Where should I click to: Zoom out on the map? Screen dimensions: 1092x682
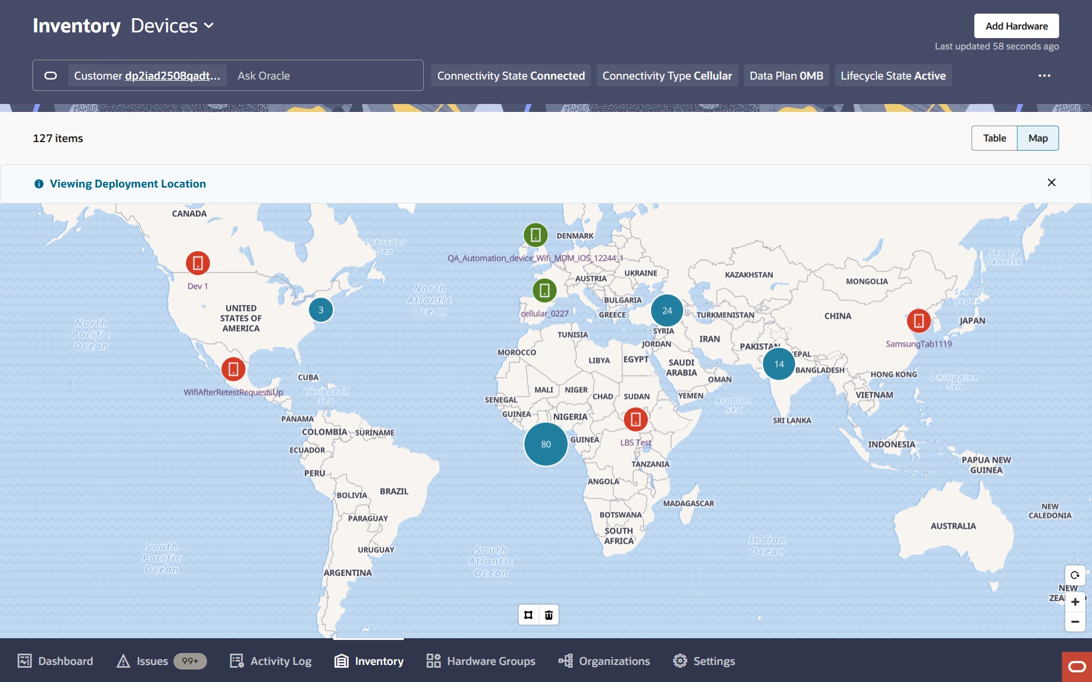[1075, 622]
